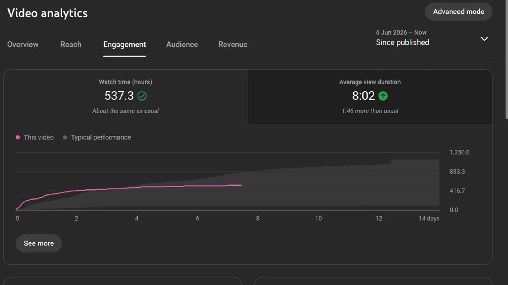This screenshot has height=285, width=508.
Task: Click the 'About the same as usual' text
Action: (125, 111)
